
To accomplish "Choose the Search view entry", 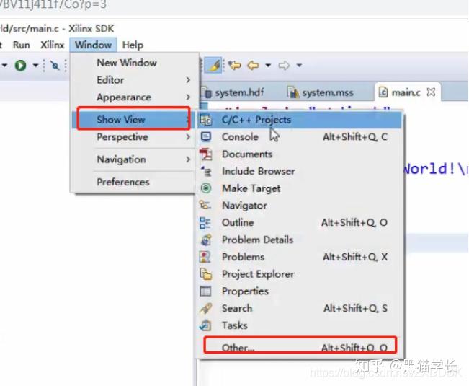I will tap(300, 308).
